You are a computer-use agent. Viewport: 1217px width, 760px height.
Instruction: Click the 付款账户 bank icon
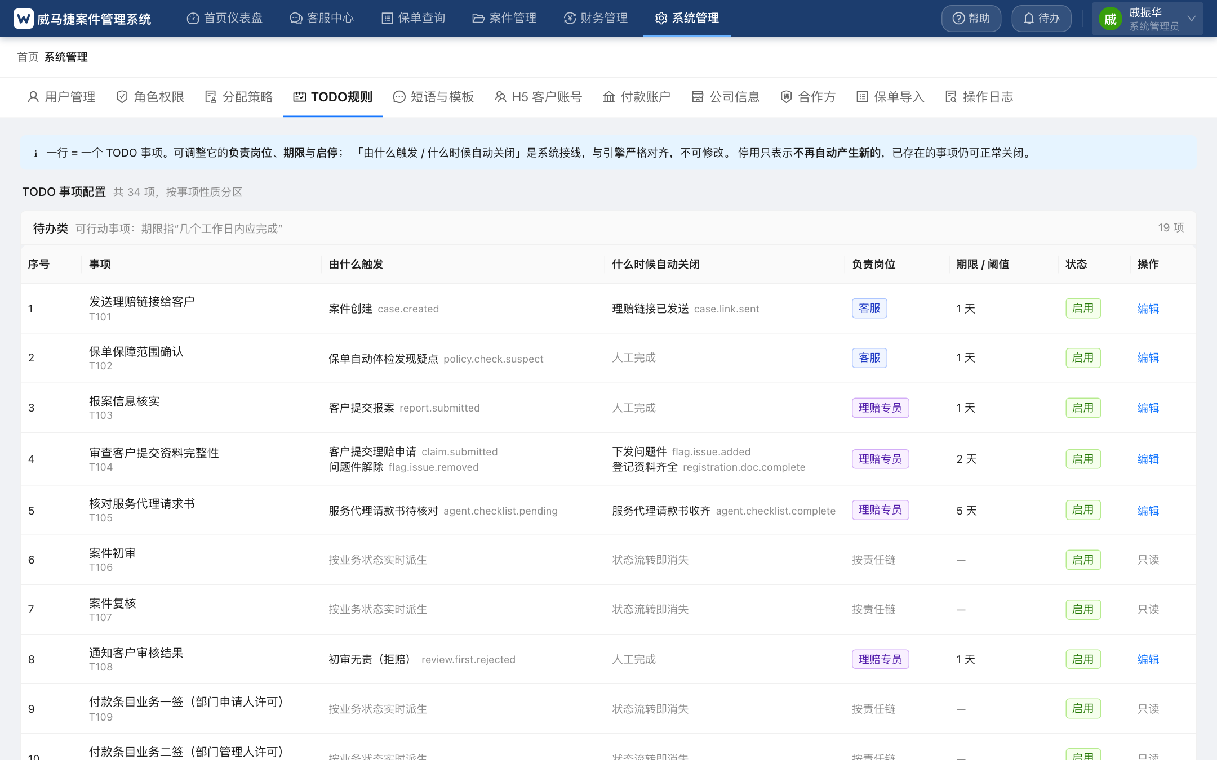pos(609,97)
